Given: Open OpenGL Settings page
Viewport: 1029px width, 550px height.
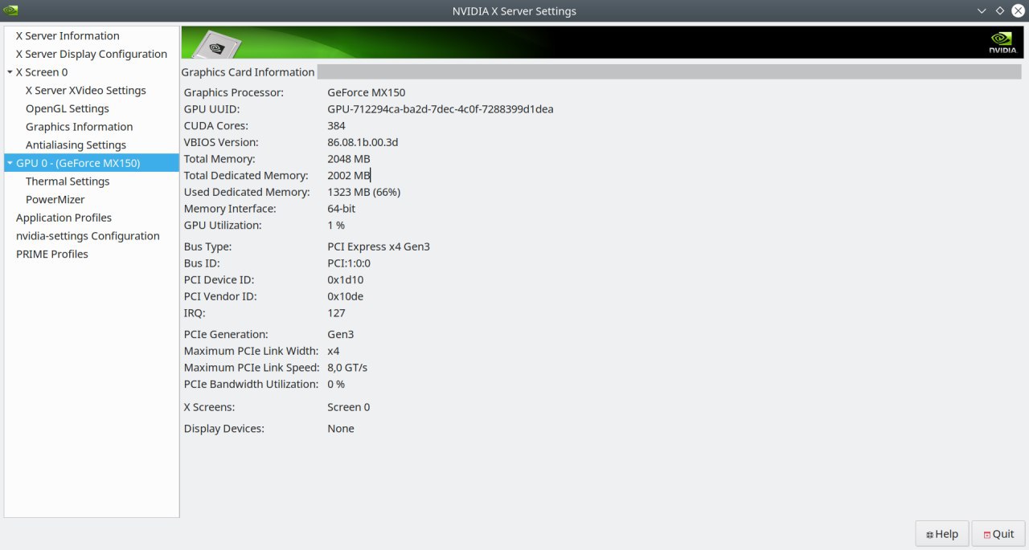Looking at the screenshot, I should 68,109.
